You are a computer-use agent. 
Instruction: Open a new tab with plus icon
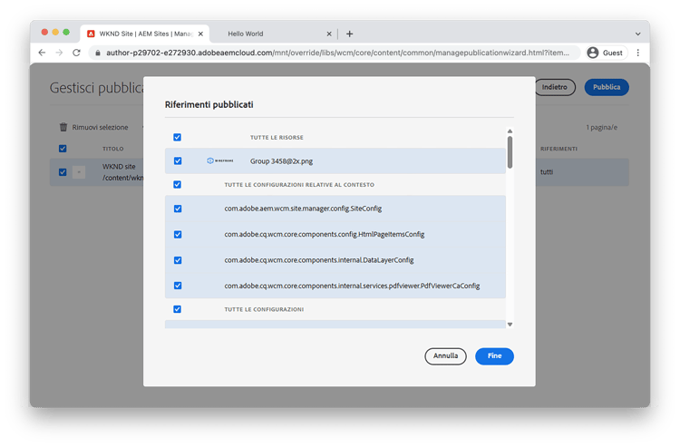[x=350, y=34]
